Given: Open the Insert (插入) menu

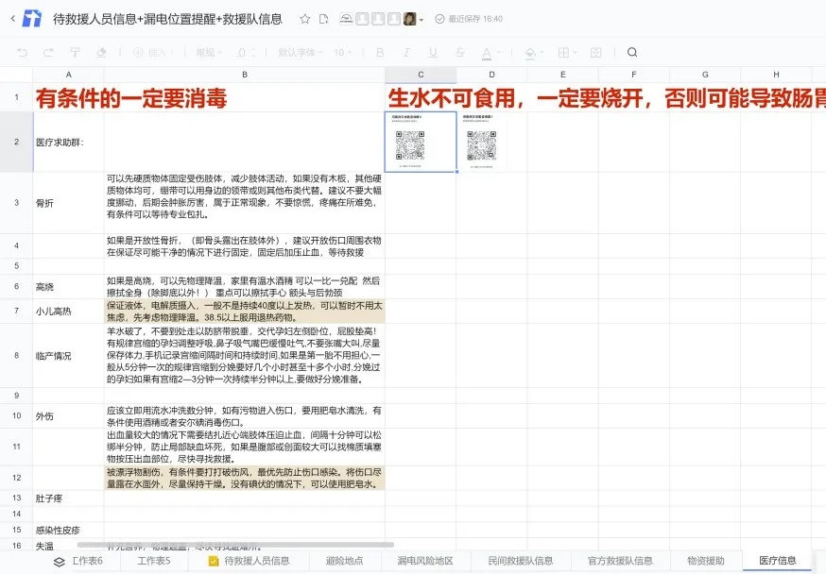Looking at the screenshot, I should pyautogui.click(x=153, y=52).
